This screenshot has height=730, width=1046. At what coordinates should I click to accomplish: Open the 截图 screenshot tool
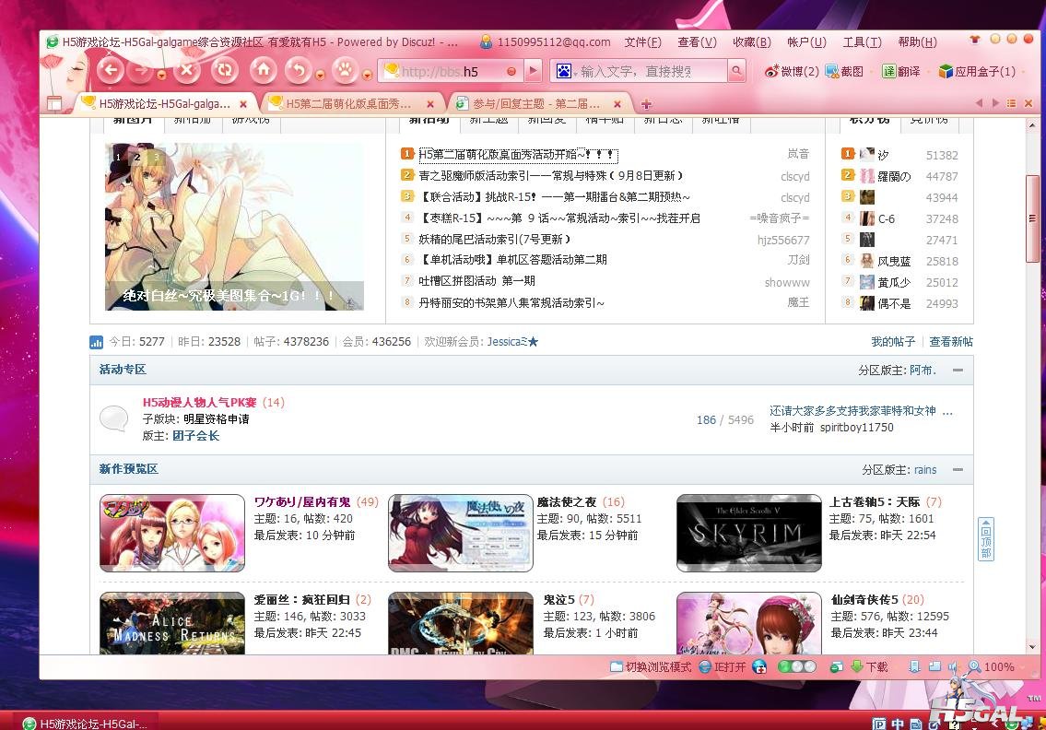pos(844,71)
